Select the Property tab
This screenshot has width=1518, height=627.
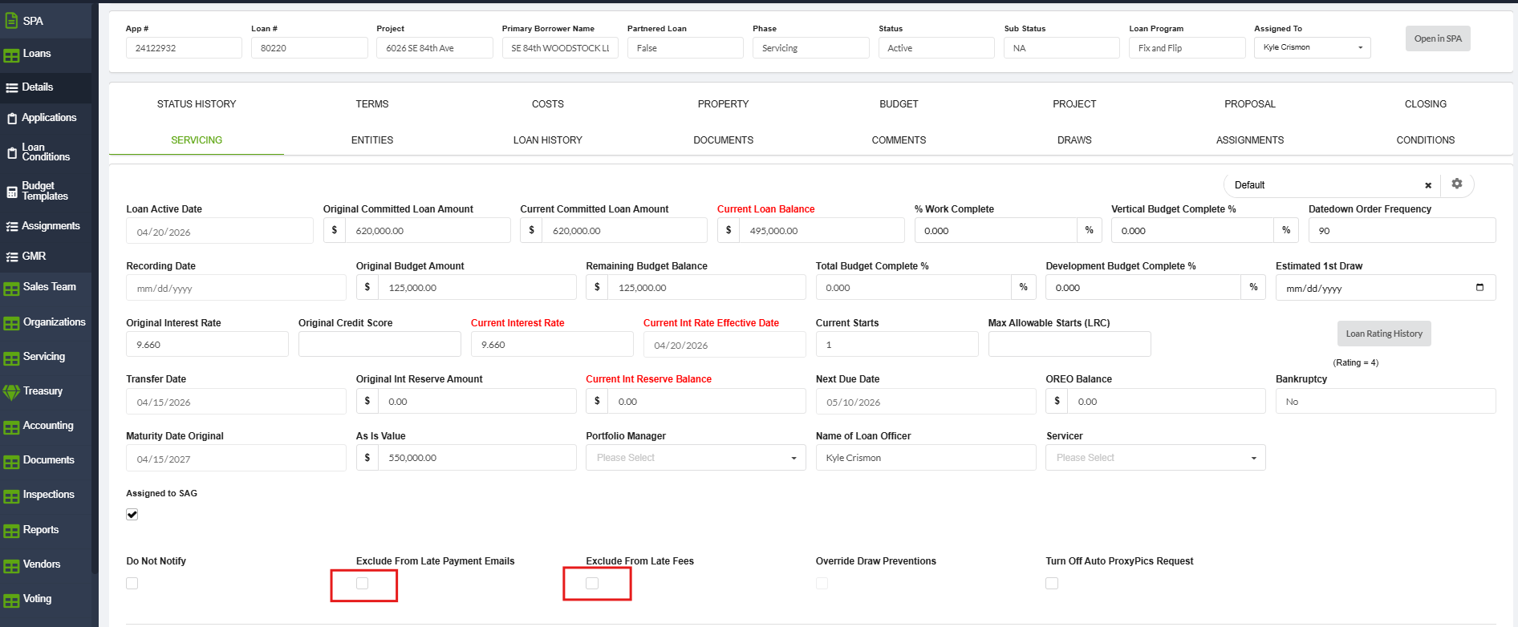(723, 104)
